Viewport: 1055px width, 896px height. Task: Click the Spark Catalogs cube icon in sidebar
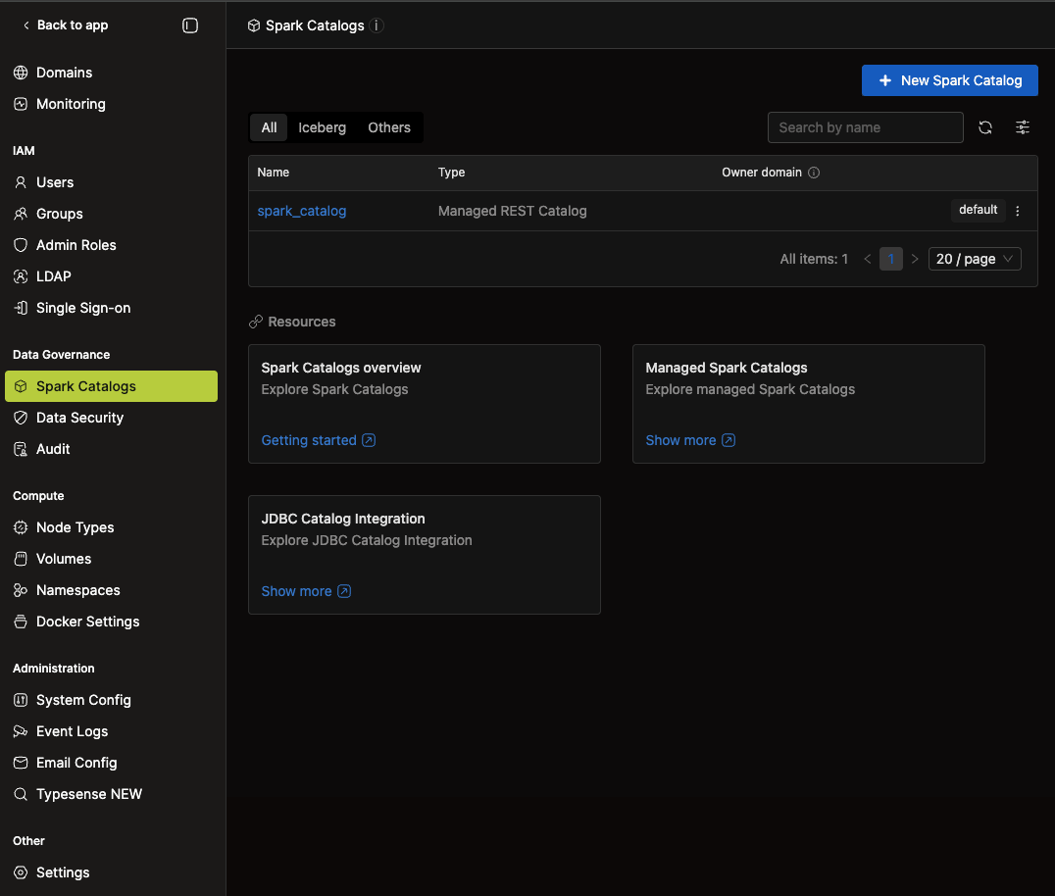tap(21, 386)
